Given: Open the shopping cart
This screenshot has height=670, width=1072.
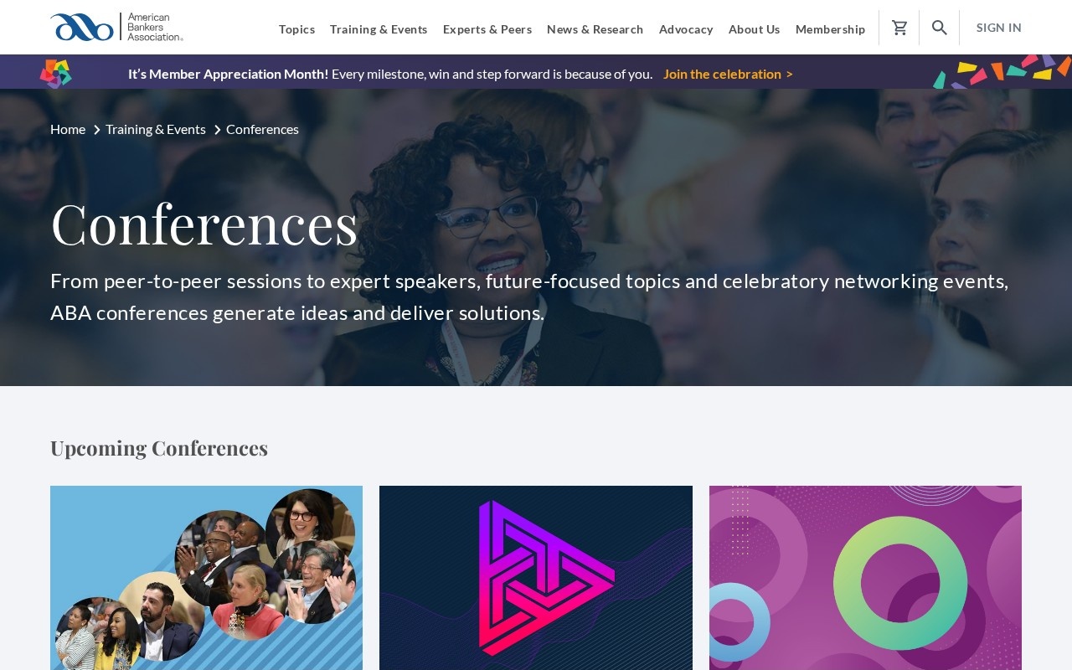Looking at the screenshot, I should (899, 28).
